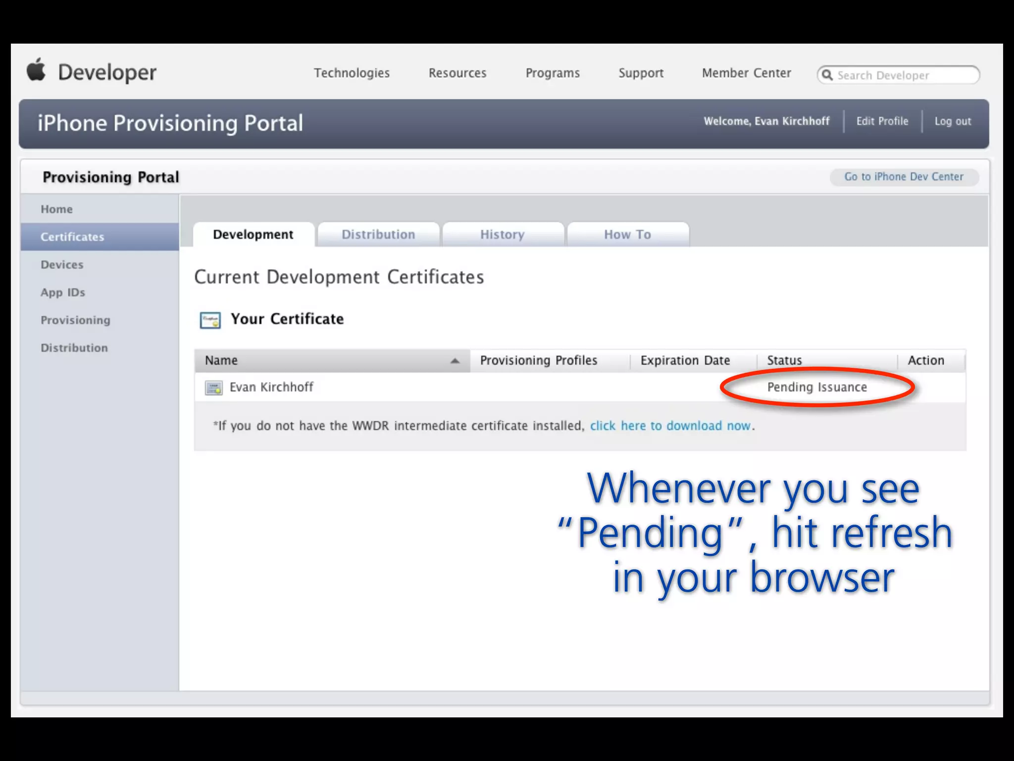Click the Welcome, Evan Kirchhoff text
This screenshot has height=761, width=1014.
pos(766,121)
